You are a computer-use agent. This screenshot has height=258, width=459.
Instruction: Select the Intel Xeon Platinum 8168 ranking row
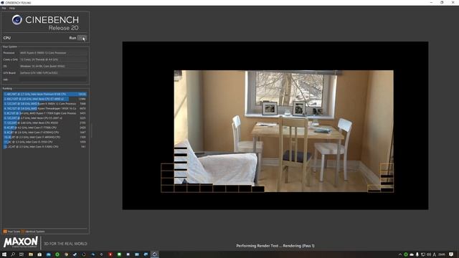pos(45,94)
